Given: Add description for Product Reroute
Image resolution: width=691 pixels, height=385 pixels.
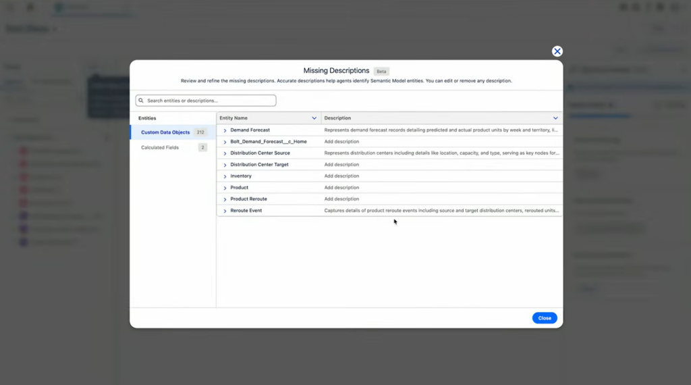Looking at the screenshot, I should pyautogui.click(x=341, y=199).
